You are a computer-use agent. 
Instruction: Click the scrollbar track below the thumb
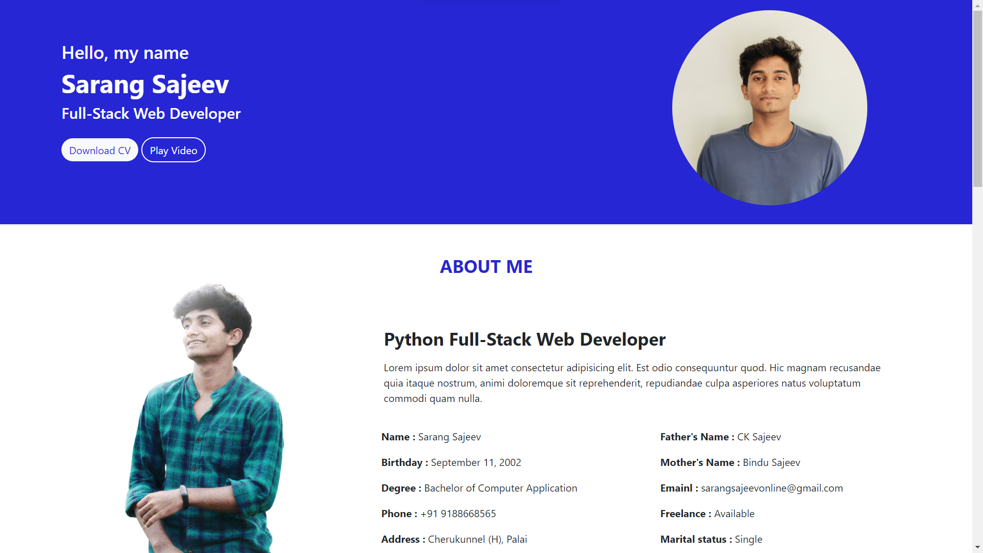pos(977,358)
